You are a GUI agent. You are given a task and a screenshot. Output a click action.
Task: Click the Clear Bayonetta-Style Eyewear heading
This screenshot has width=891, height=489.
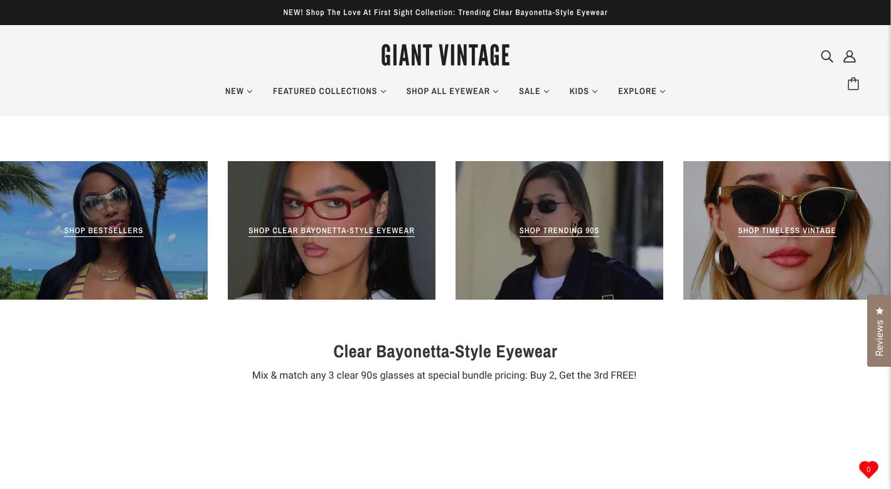coord(446,352)
